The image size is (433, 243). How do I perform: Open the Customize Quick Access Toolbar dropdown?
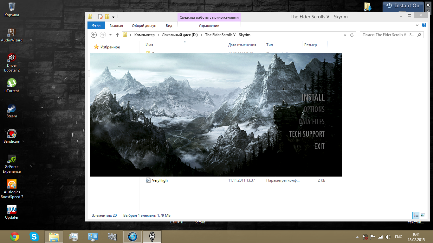click(113, 17)
